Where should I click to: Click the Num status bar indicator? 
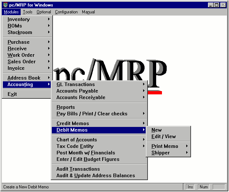click(204, 187)
